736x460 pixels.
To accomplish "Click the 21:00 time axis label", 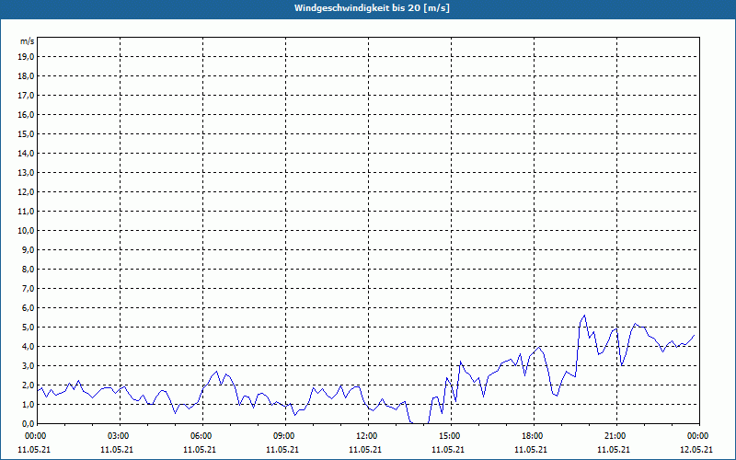I will point(616,436).
